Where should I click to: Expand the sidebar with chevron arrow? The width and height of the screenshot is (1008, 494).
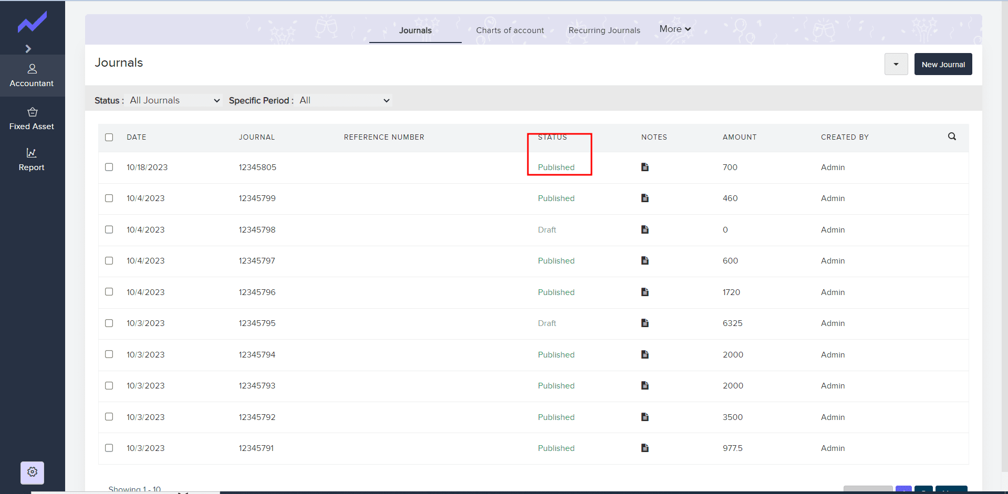[28, 49]
